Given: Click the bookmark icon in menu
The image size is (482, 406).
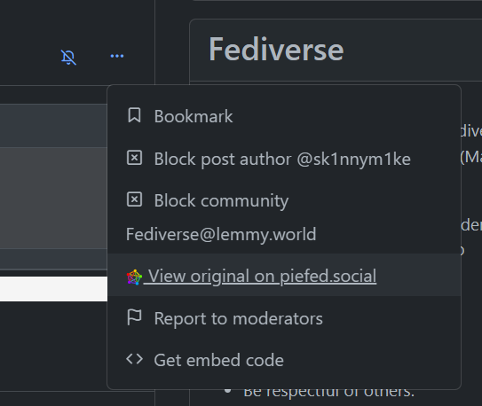Looking at the screenshot, I should coord(134,115).
